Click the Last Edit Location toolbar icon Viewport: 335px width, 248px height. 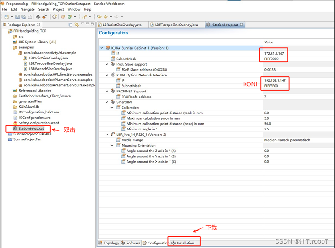pos(99,17)
